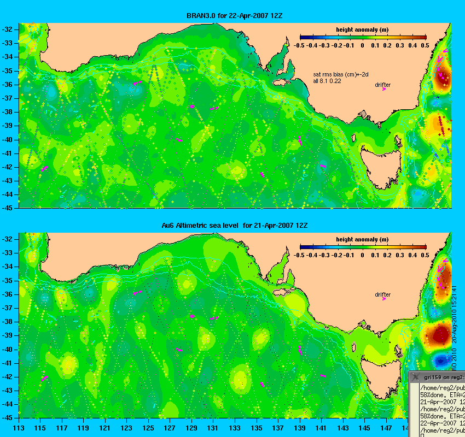Click longitude label '121' on the bottom axis
This screenshot has height=437, width=465.
[105, 428]
